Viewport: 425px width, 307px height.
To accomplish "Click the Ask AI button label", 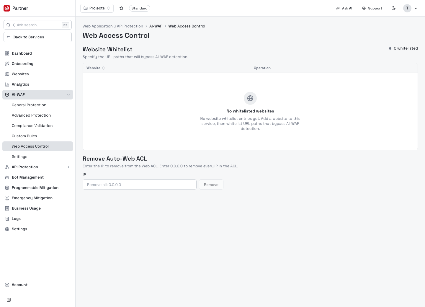I will coord(347,8).
